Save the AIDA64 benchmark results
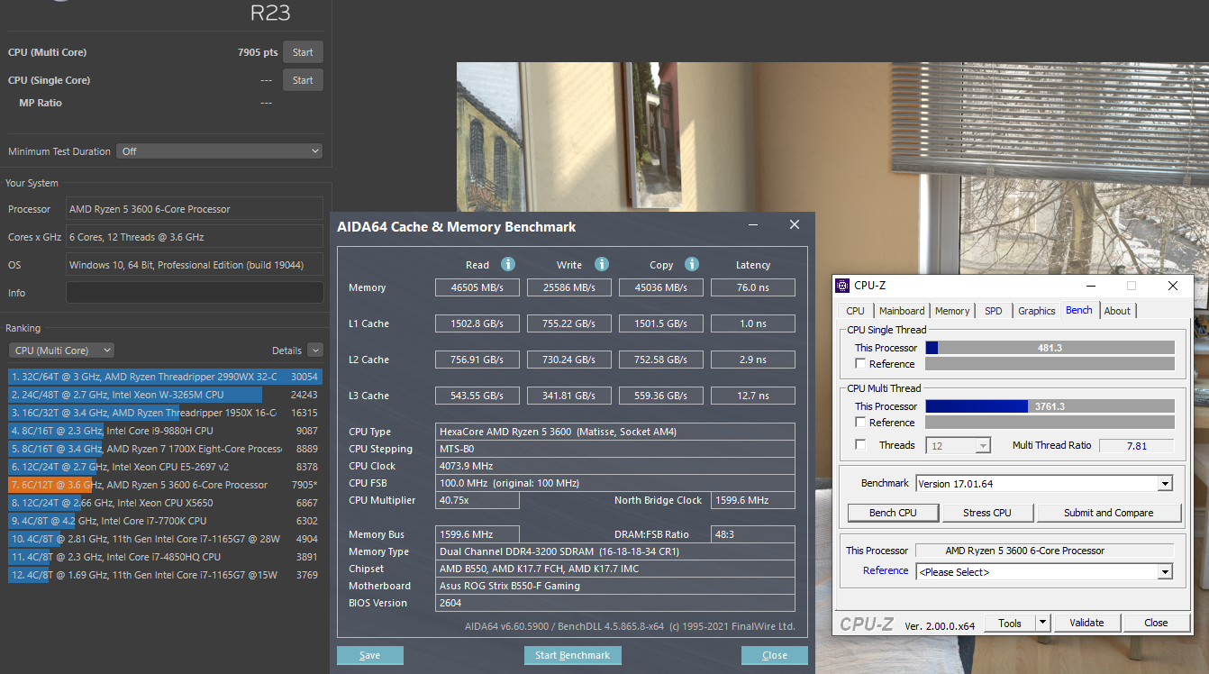1209x674 pixels. [369, 655]
